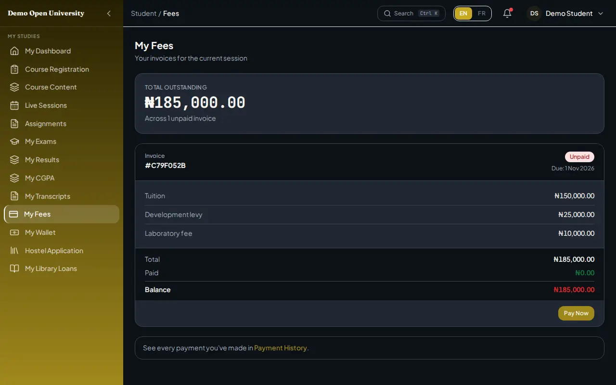Click the My Dashboard home icon

click(x=14, y=51)
